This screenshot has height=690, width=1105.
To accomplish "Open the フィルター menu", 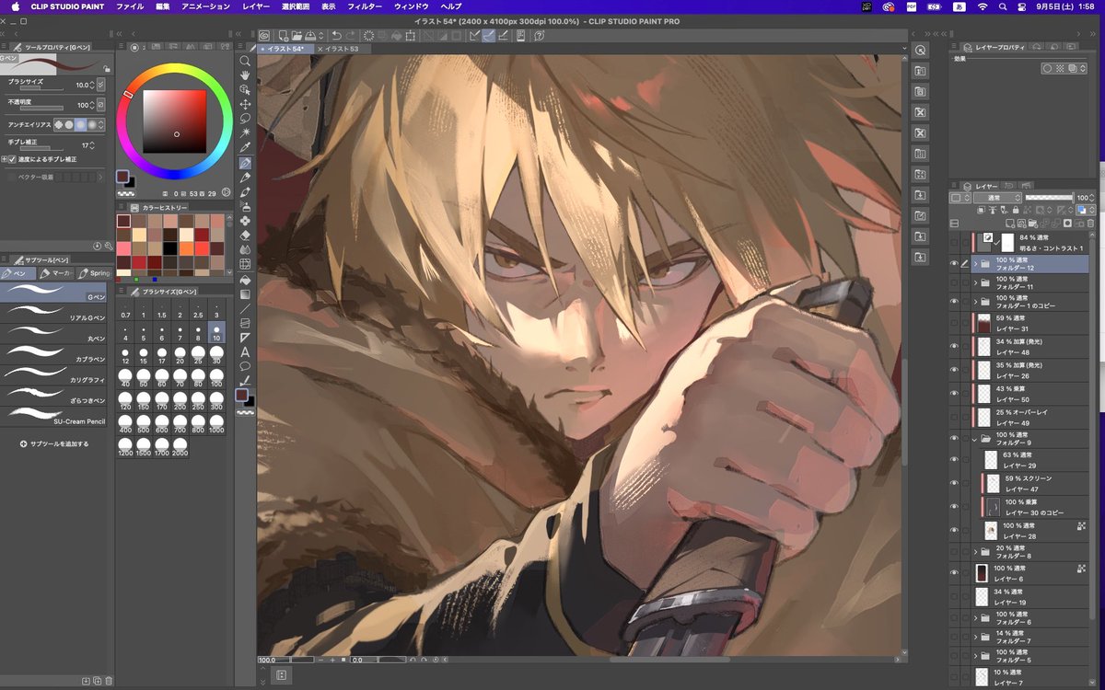I will 365,6.
